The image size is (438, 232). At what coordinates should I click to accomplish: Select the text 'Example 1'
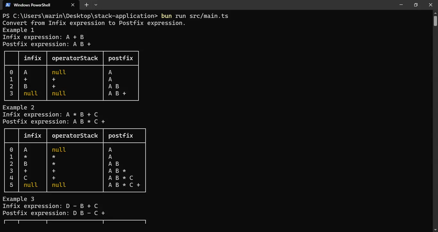click(x=18, y=30)
